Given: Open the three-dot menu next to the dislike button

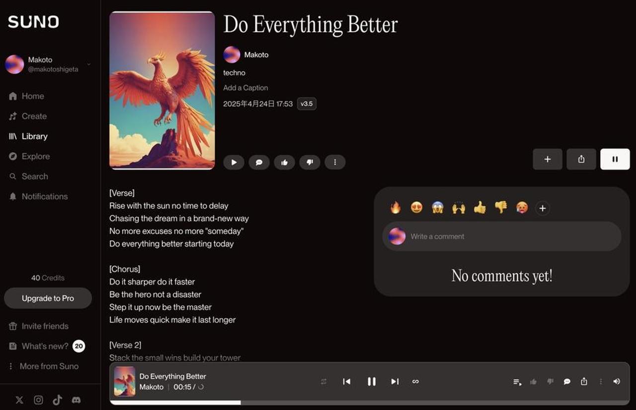Looking at the screenshot, I should (x=335, y=162).
